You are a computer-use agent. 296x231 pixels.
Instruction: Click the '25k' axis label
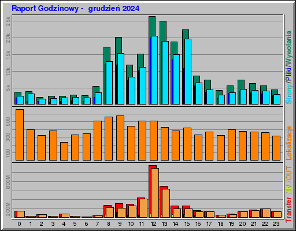[x=8, y=21]
